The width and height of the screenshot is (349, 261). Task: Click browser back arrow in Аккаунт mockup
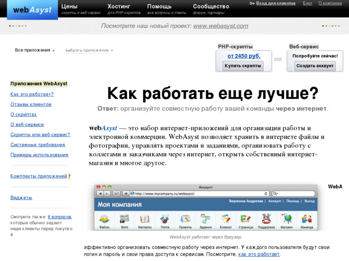100,193
